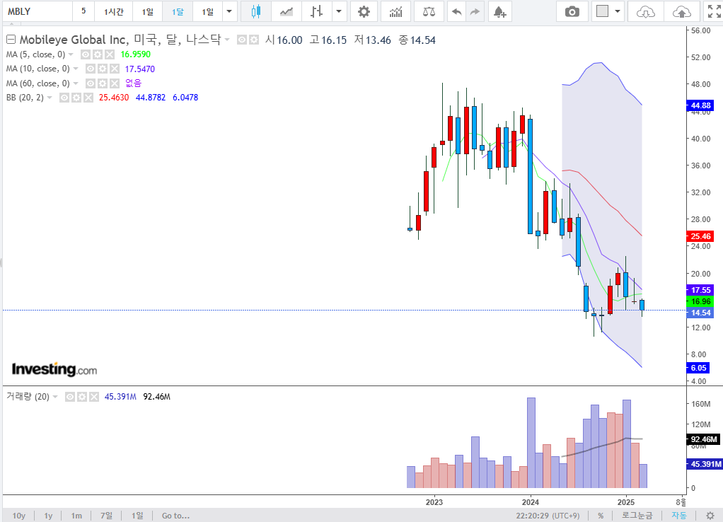This screenshot has height=522, width=723.
Task: Toggle percent scale mode (%)
Action: point(601,516)
